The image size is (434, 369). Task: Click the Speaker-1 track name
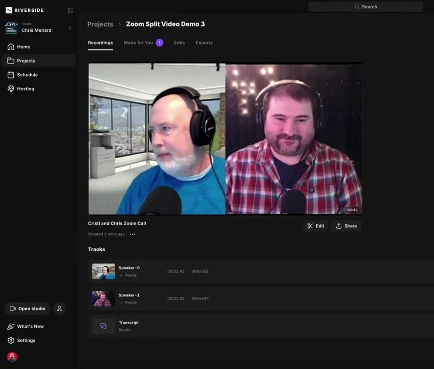pos(129,295)
